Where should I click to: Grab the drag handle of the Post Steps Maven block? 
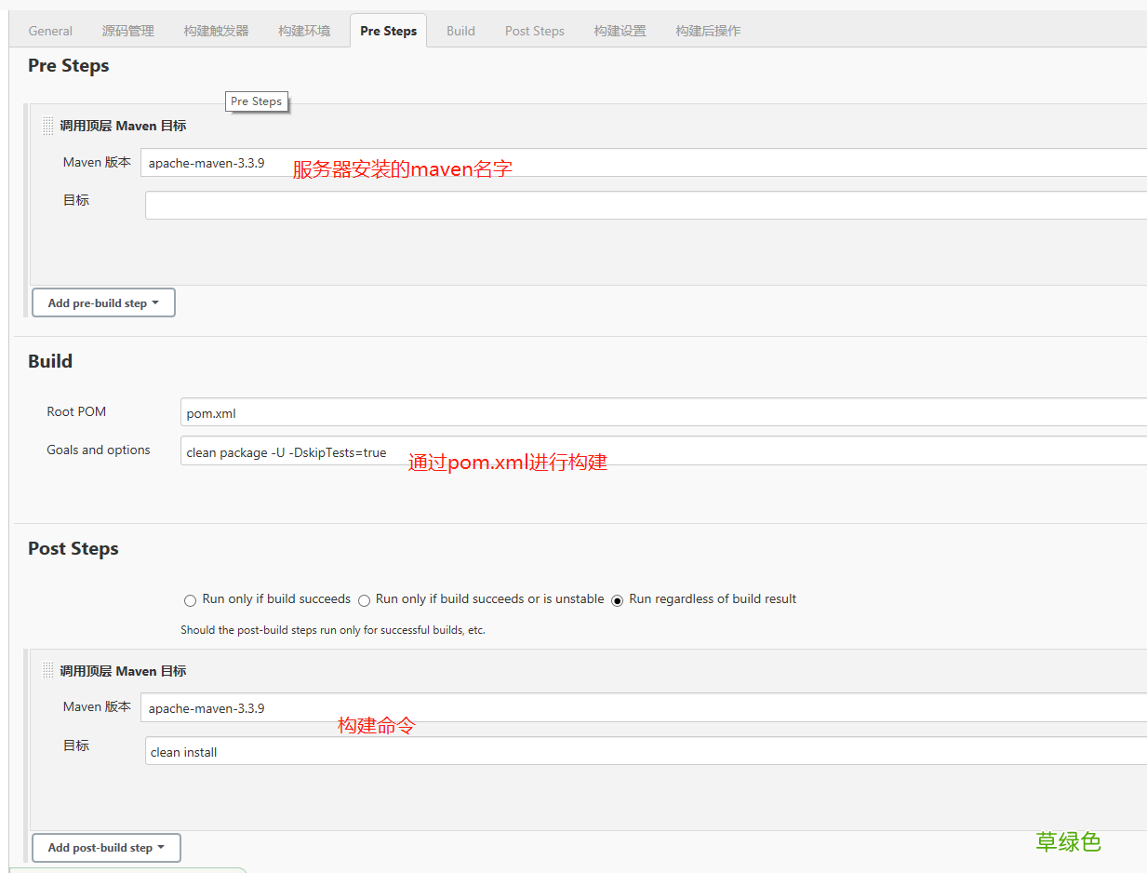[x=48, y=671]
